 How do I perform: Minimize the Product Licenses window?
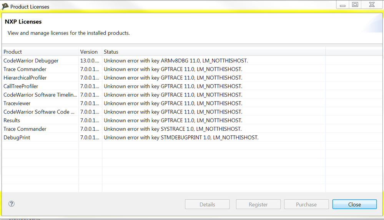tap(342, 5)
